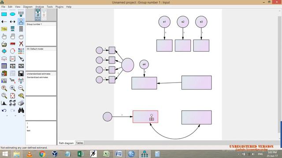Choose the select one object hand tool
The width and height of the screenshot is (282, 158).
[x=4, y=36]
